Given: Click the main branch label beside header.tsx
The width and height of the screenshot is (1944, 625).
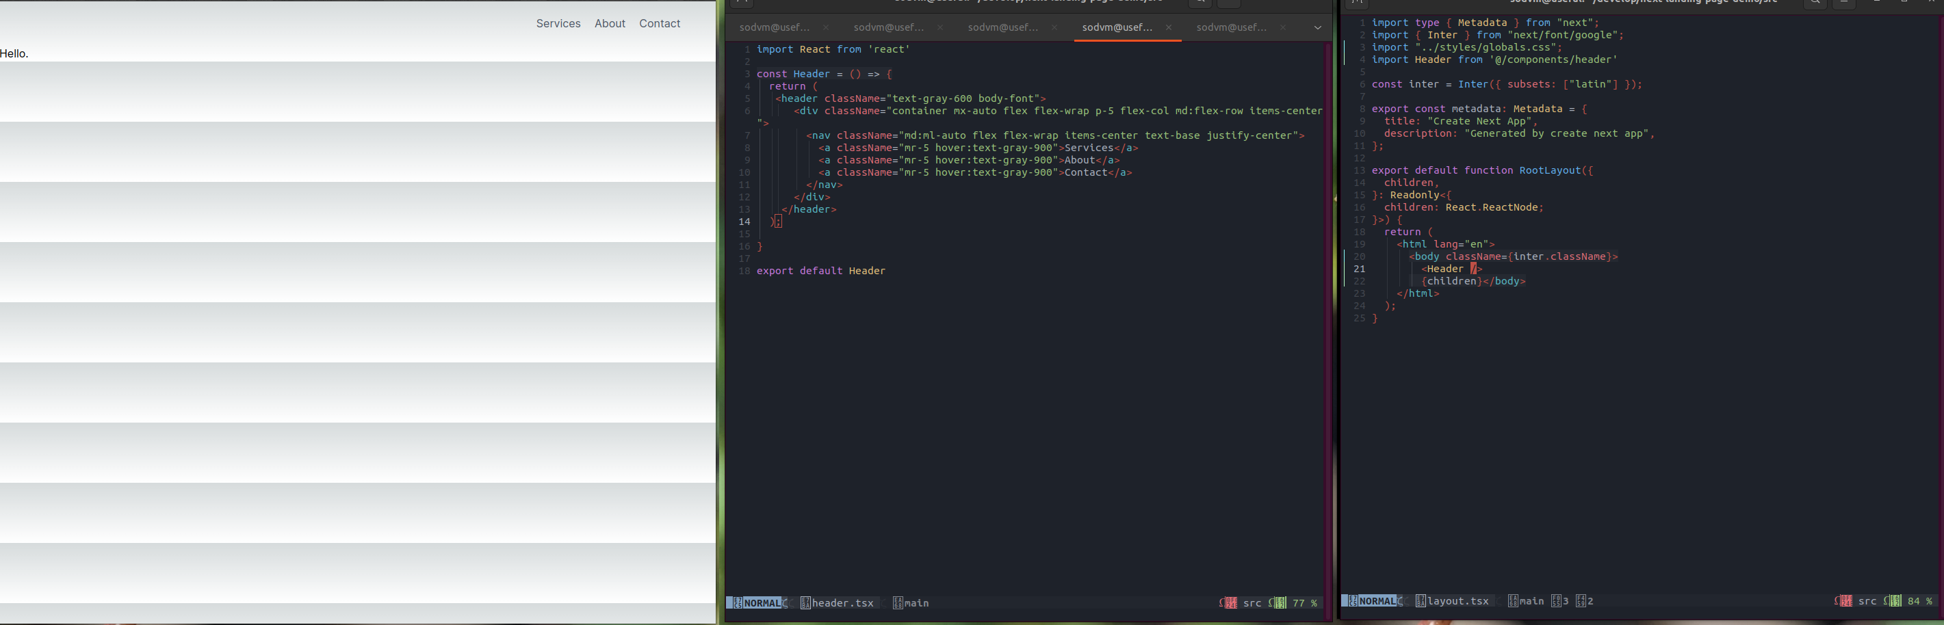Looking at the screenshot, I should click(x=916, y=603).
